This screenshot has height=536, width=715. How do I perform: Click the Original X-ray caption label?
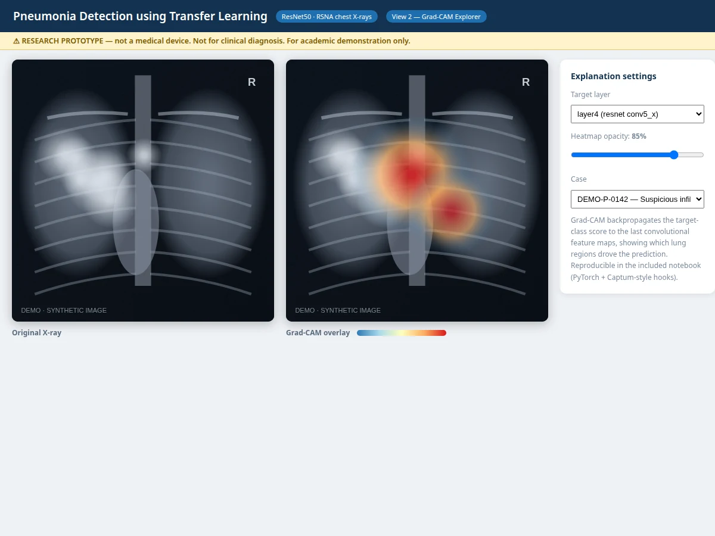(x=36, y=333)
